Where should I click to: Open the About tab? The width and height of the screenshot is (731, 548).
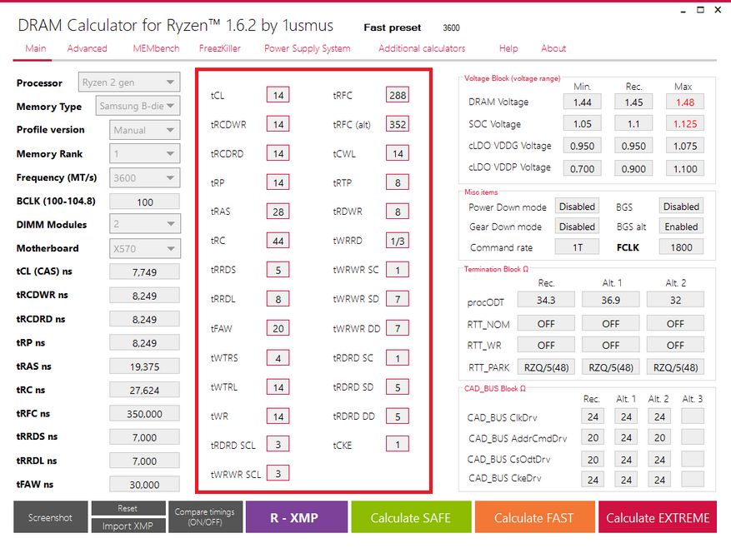[553, 48]
